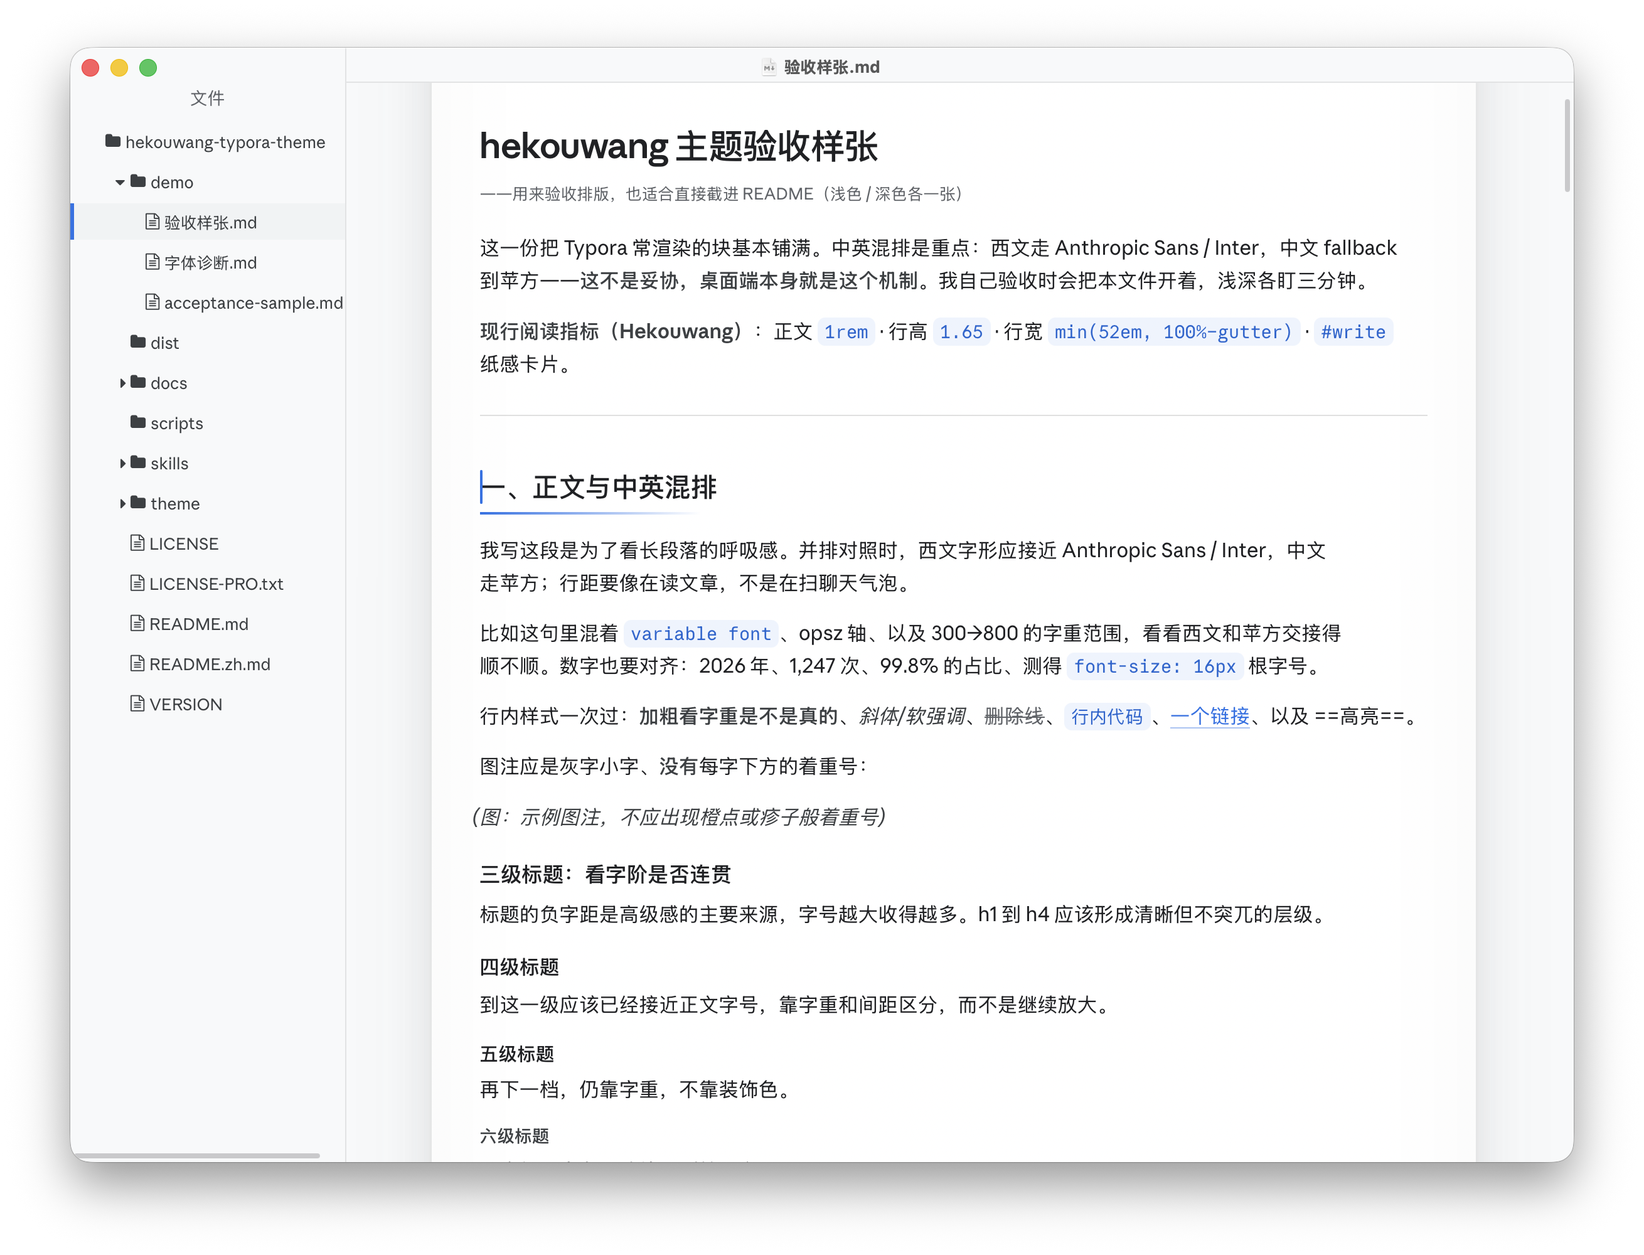Screen dimensions: 1644x1255
Task: Select the hekouwang-typora-theme root folder name
Action: [x=225, y=142]
